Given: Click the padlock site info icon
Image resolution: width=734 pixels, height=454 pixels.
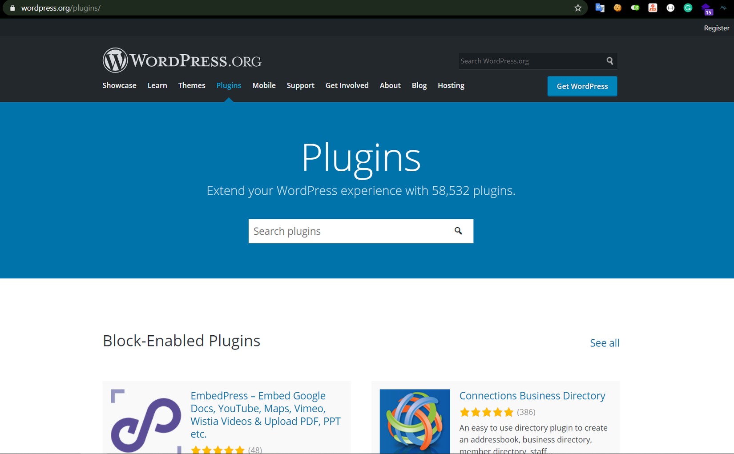Looking at the screenshot, I should coord(12,8).
